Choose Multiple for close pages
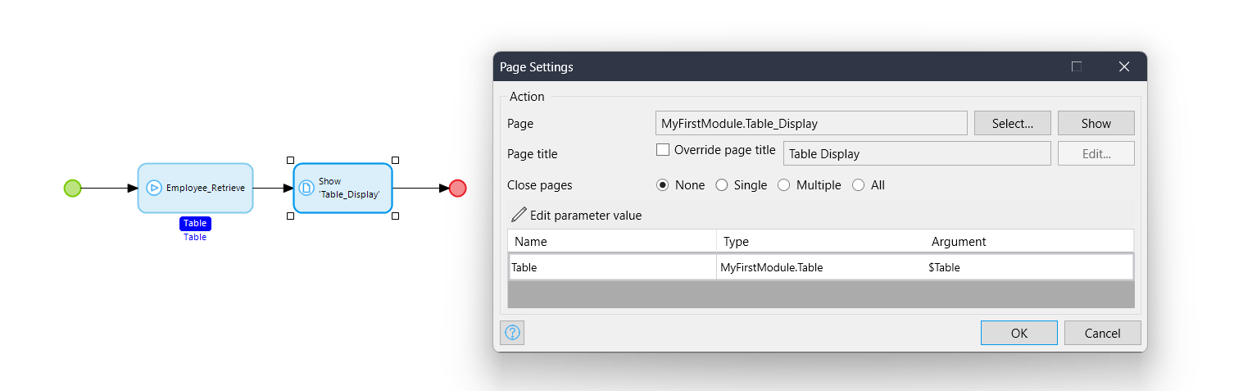This screenshot has width=1243, height=391. click(783, 185)
